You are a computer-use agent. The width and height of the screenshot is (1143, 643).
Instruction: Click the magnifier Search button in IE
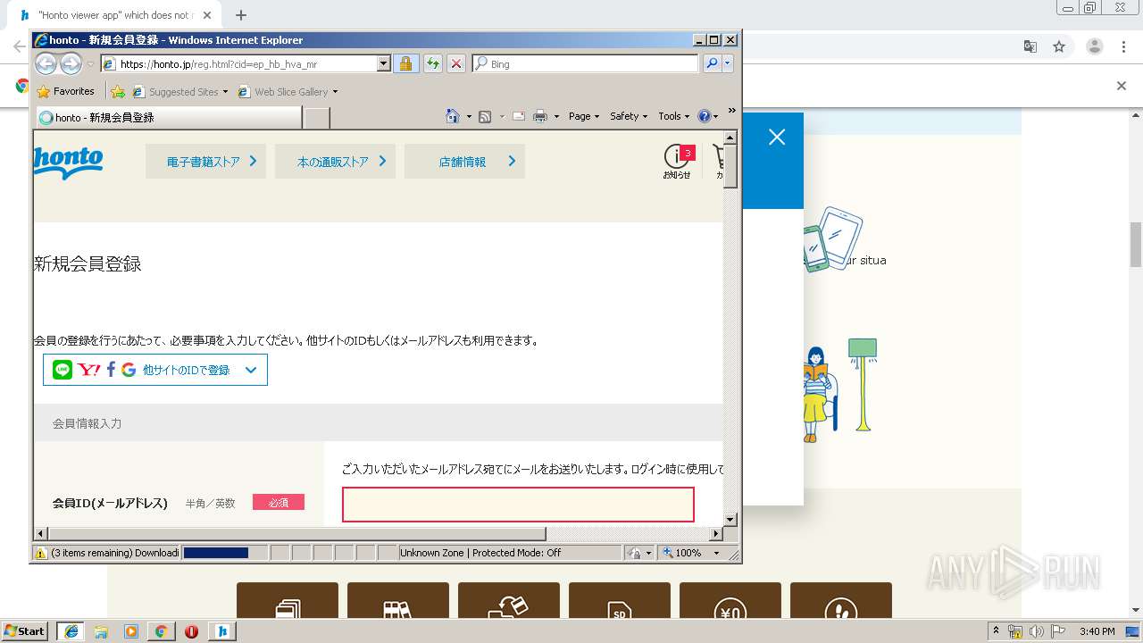pos(712,63)
